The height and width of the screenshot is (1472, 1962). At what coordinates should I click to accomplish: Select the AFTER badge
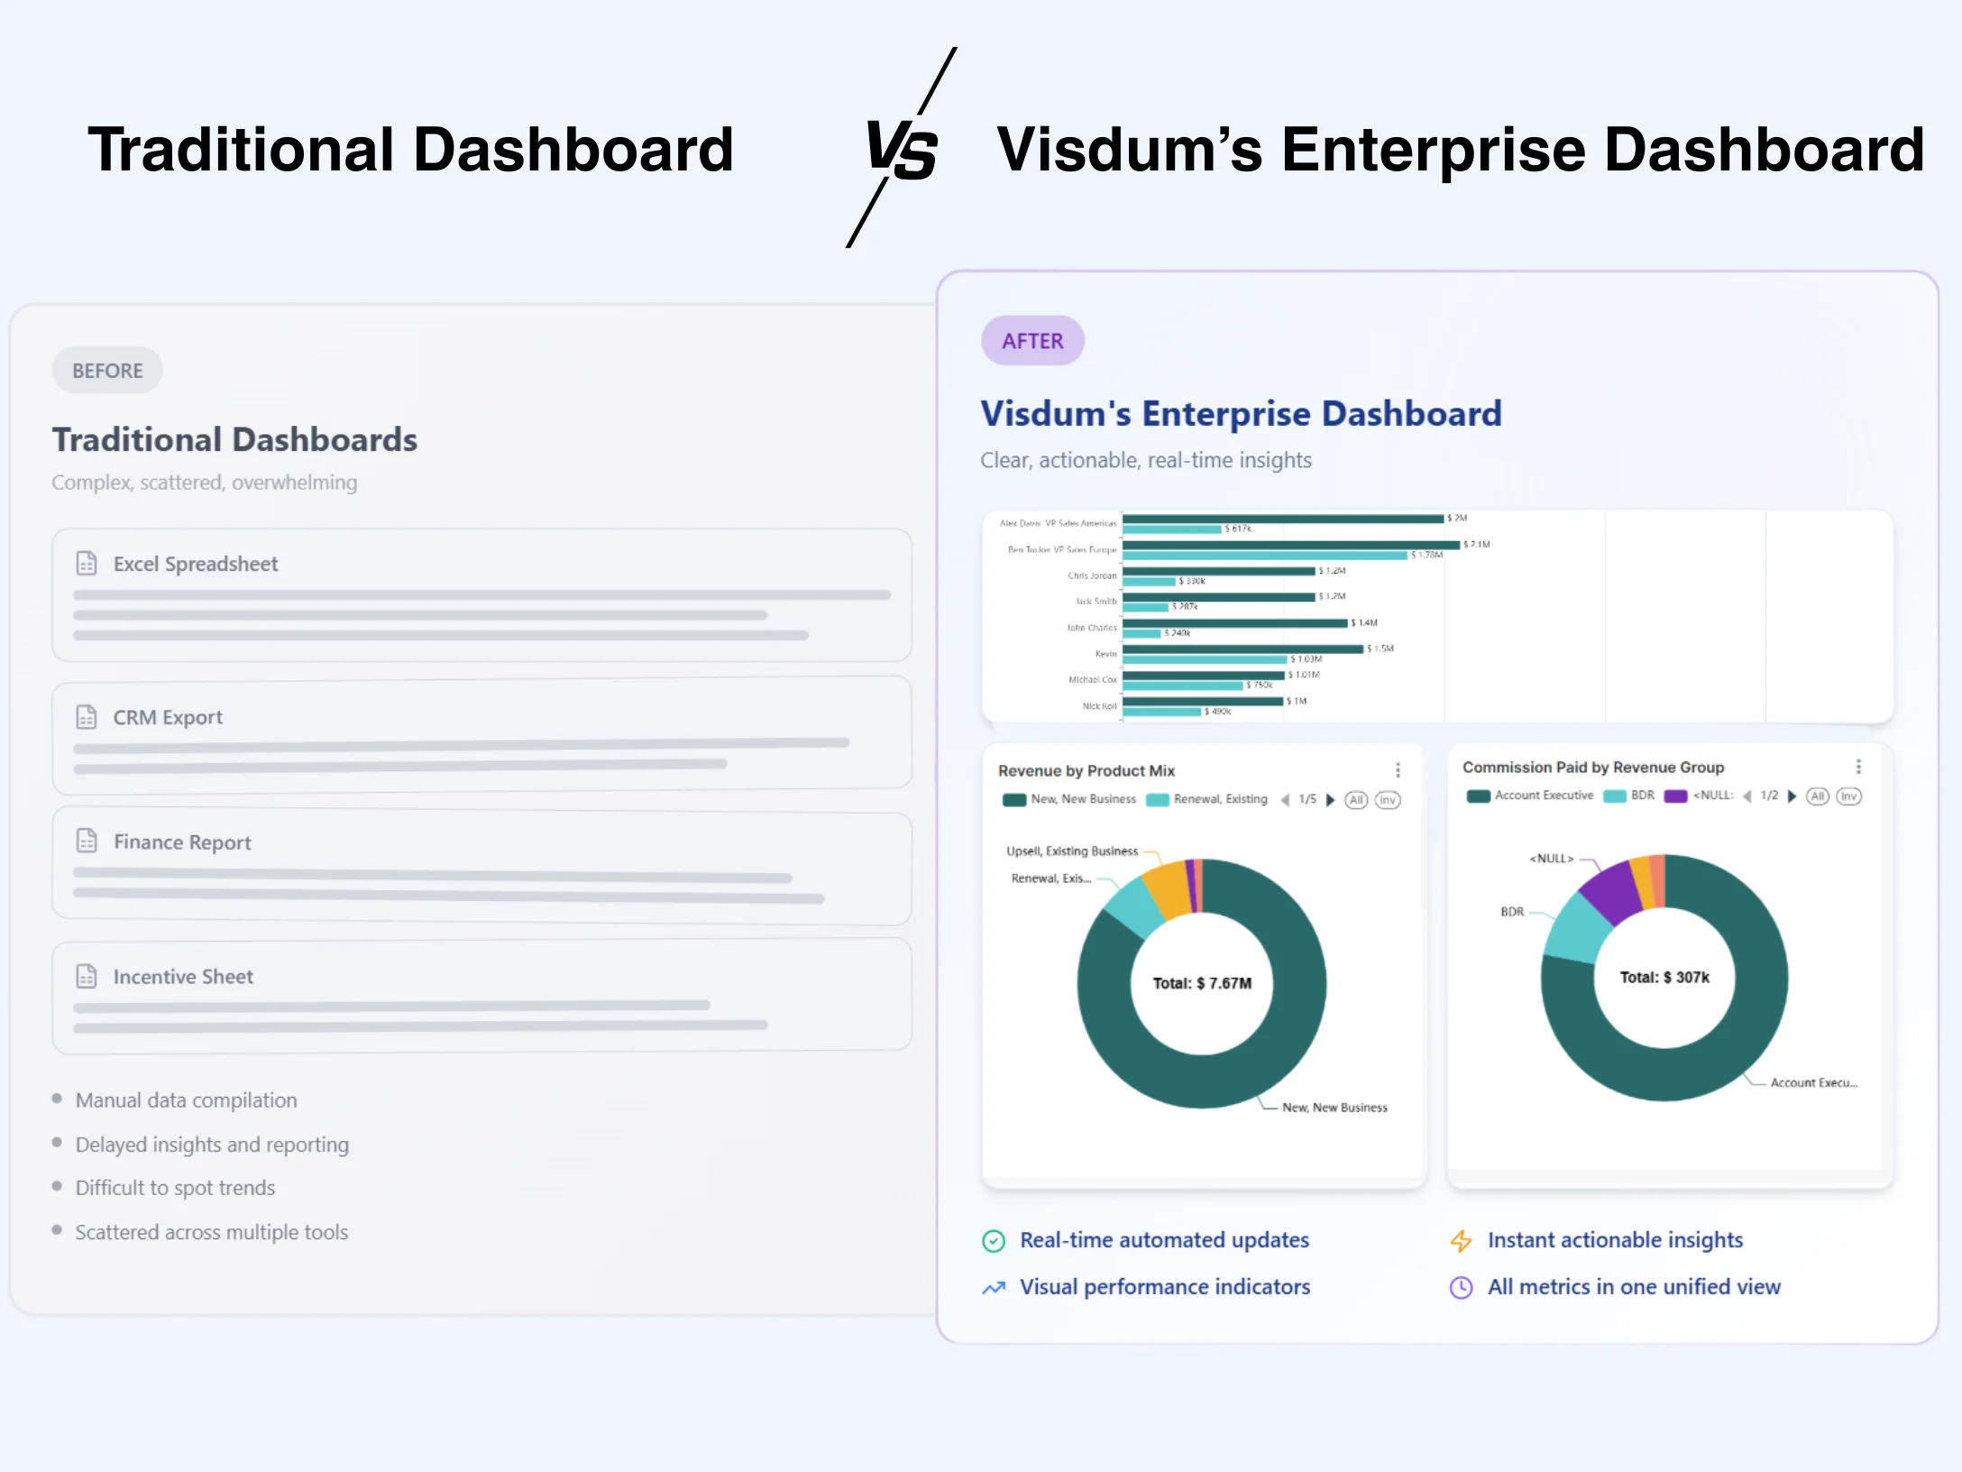pyautogui.click(x=1032, y=341)
